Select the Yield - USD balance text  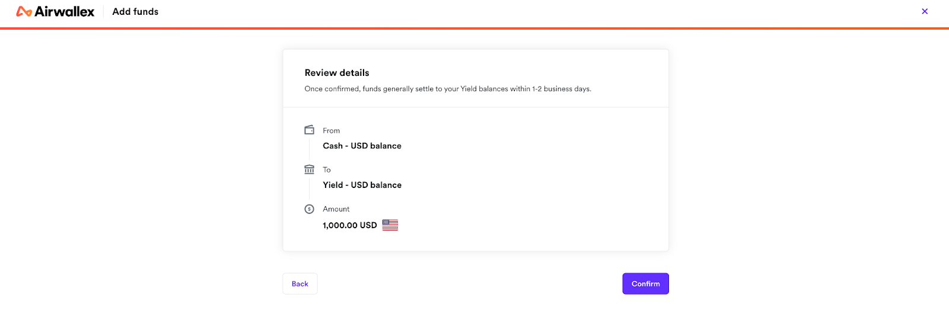point(362,185)
